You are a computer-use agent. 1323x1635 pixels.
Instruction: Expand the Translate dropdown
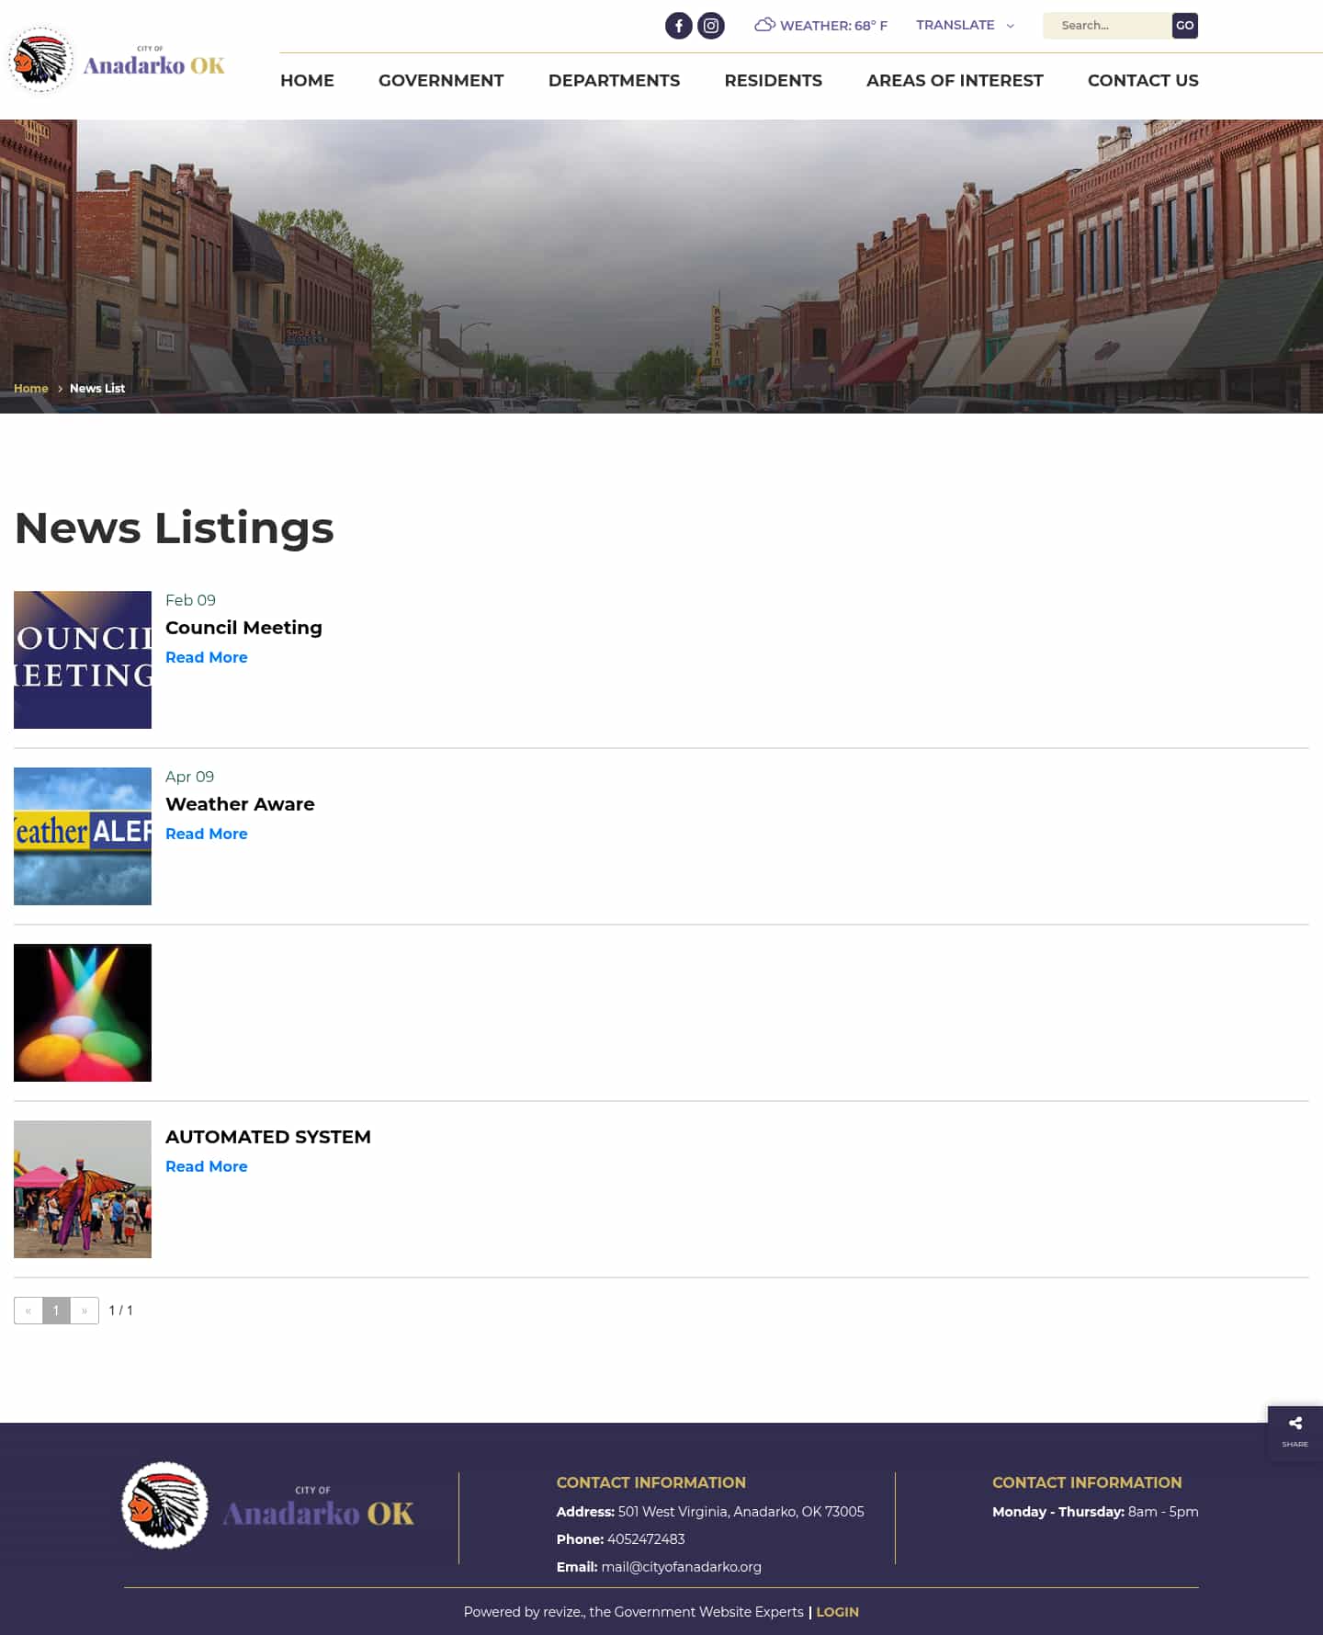pyautogui.click(x=965, y=25)
